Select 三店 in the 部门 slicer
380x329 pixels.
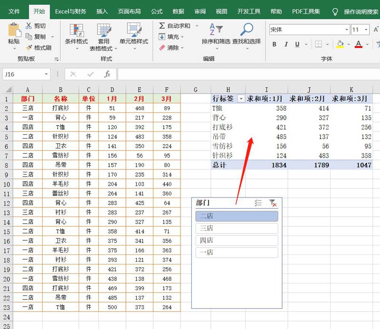[237, 228]
